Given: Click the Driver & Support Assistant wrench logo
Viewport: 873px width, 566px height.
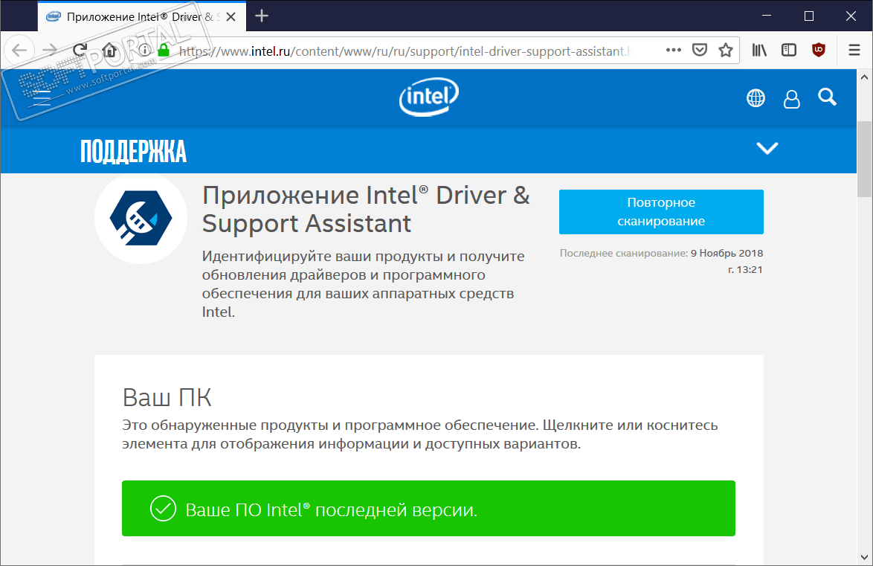Looking at the screenshot, I should point(141,218).
